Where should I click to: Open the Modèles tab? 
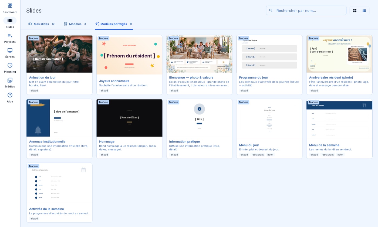click(x=75, y=24)
